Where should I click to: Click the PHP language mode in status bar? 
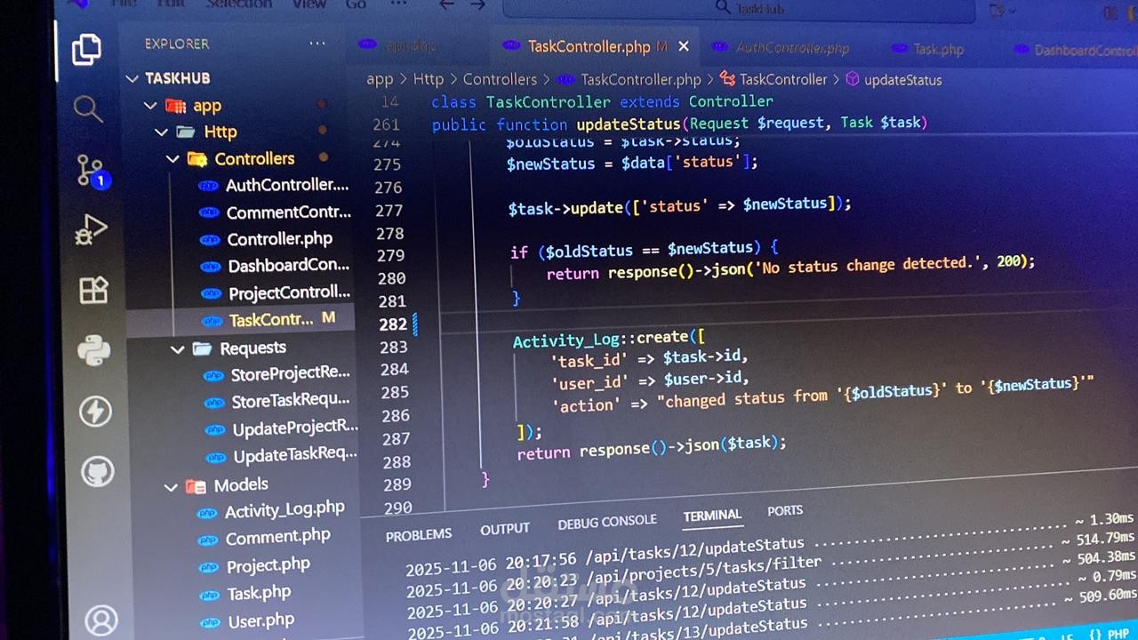[1120, 634]
